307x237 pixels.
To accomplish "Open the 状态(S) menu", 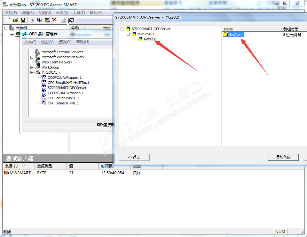I will pyautogui.click(x=62, y=13).
